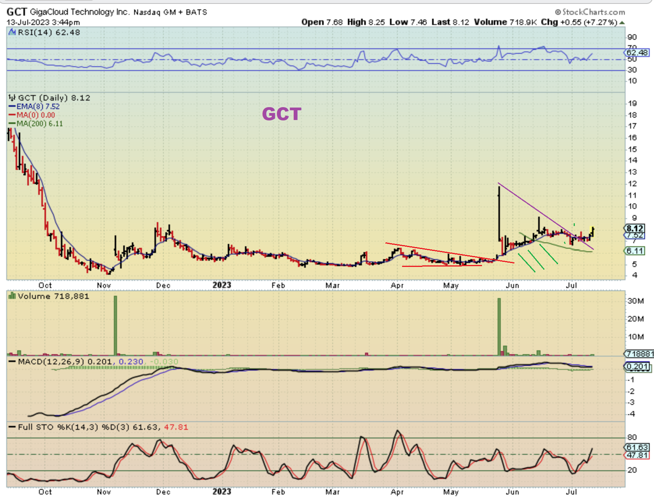
Task: Click the 0.201 MACD axis value tag
Action: coord(638,366)
